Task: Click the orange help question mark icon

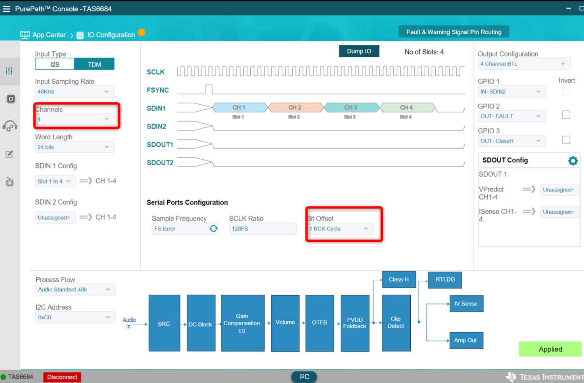Action: (x=141, y=32)
